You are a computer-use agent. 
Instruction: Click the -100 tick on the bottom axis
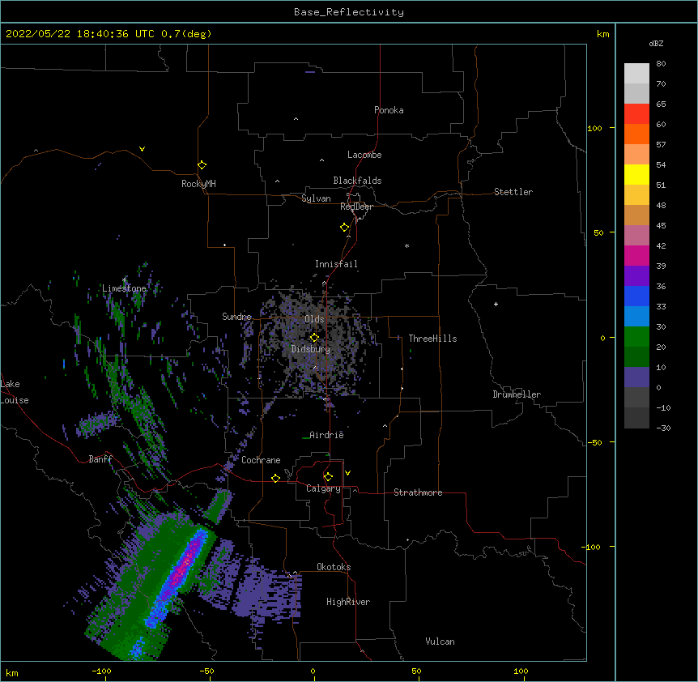[x=101, y=671]
